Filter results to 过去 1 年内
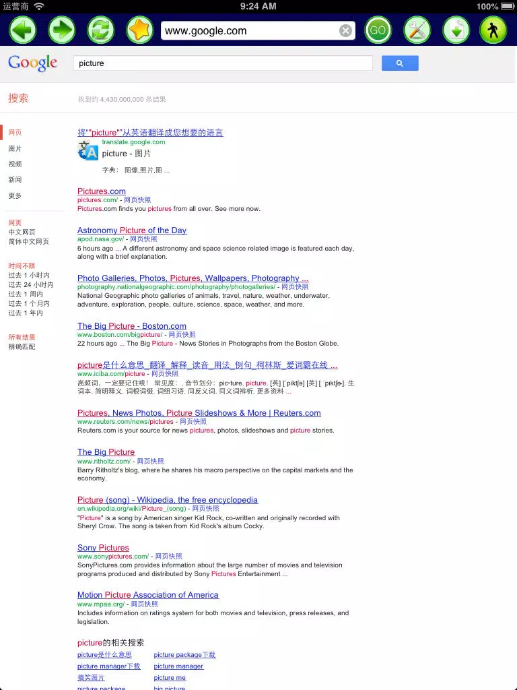 point(26,313)
